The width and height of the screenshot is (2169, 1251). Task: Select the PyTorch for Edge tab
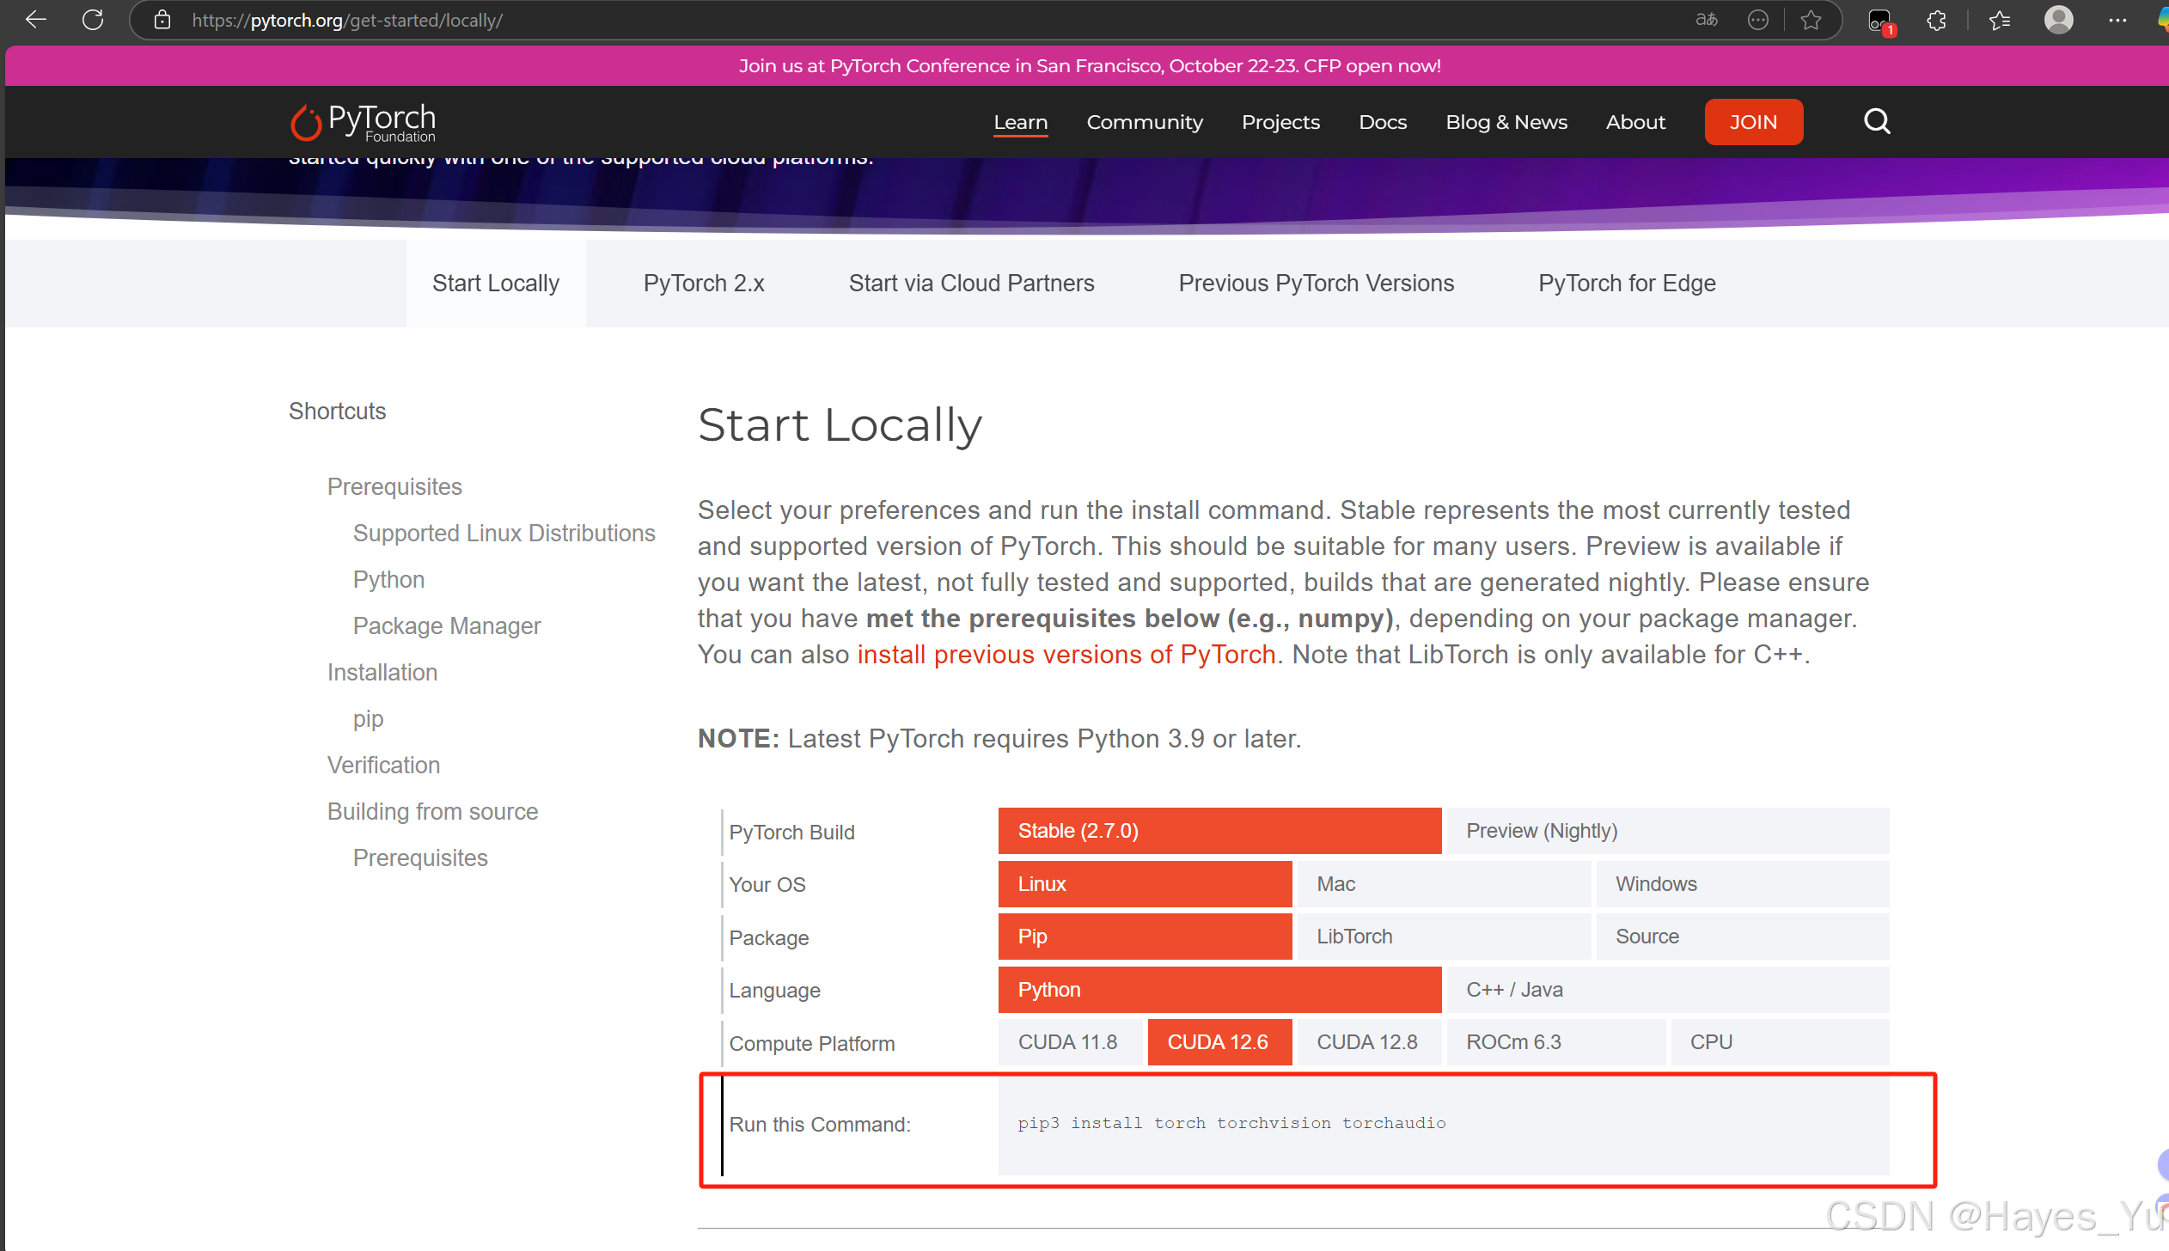point(1627,283)
